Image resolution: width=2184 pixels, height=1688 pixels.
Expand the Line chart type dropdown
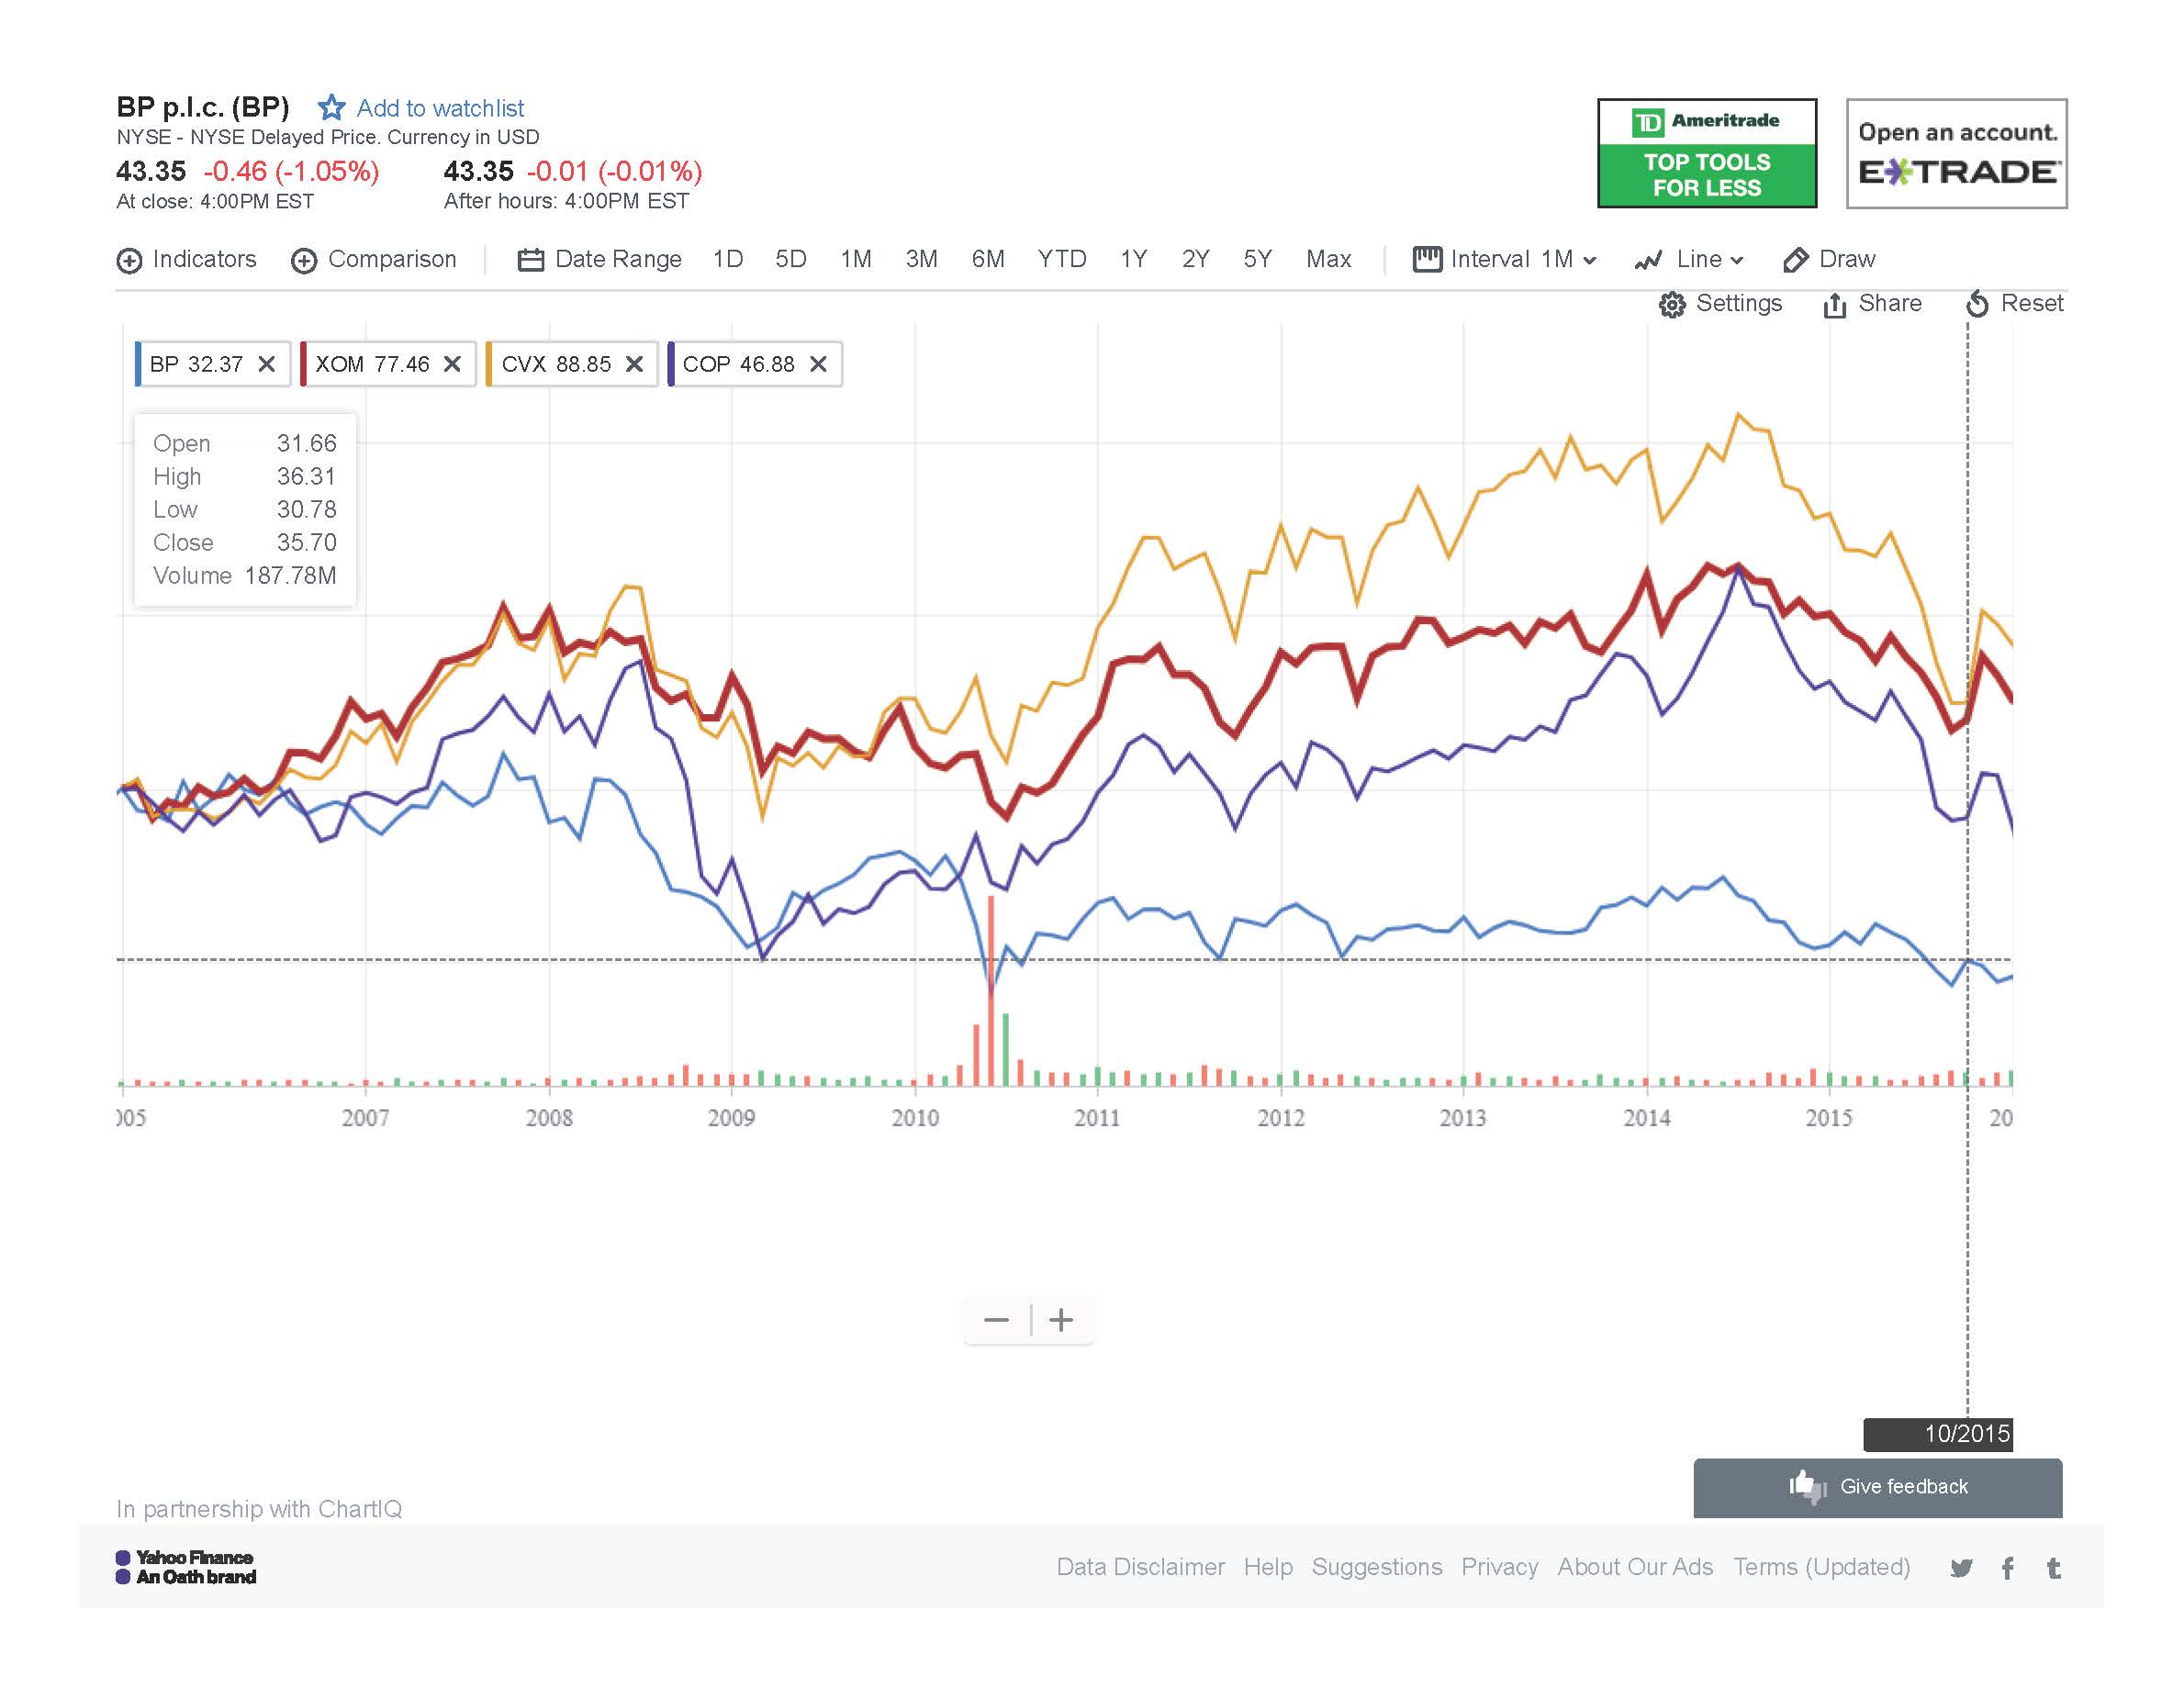(x=1690, y=260)
